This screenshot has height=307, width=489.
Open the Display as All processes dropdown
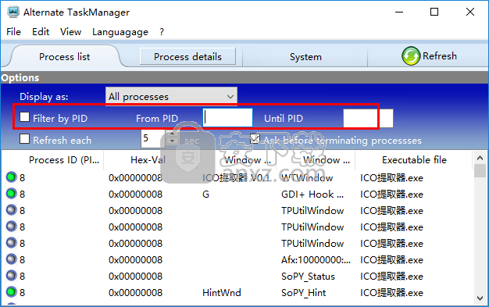pyautogui.click(x=171, y=97)
